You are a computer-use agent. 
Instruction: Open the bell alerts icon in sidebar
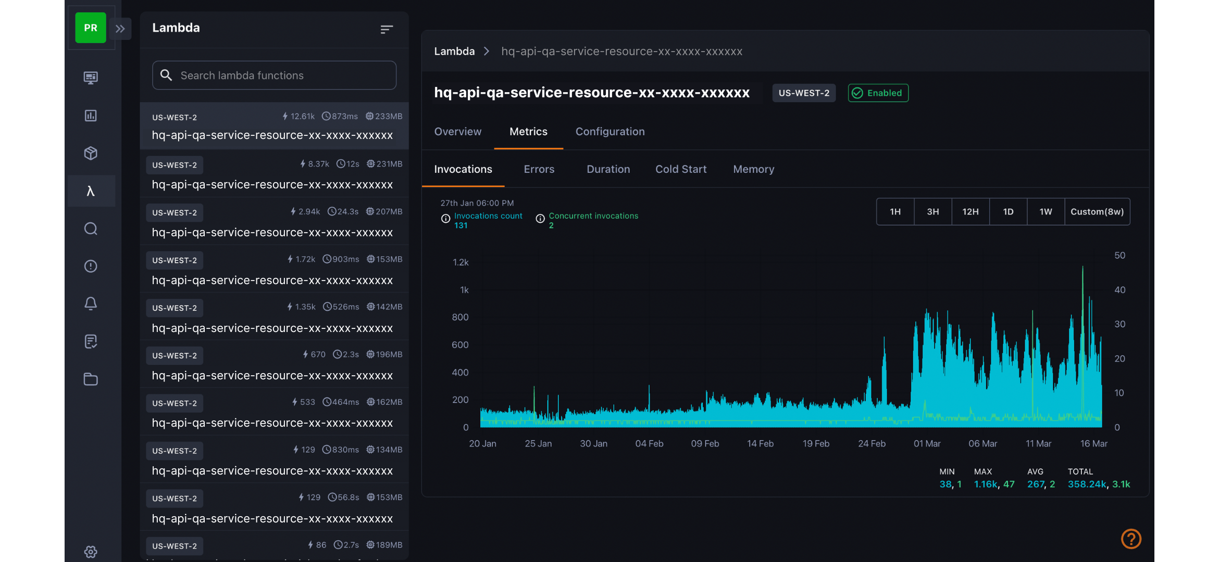pyautogui.click(x=91, y=304)
